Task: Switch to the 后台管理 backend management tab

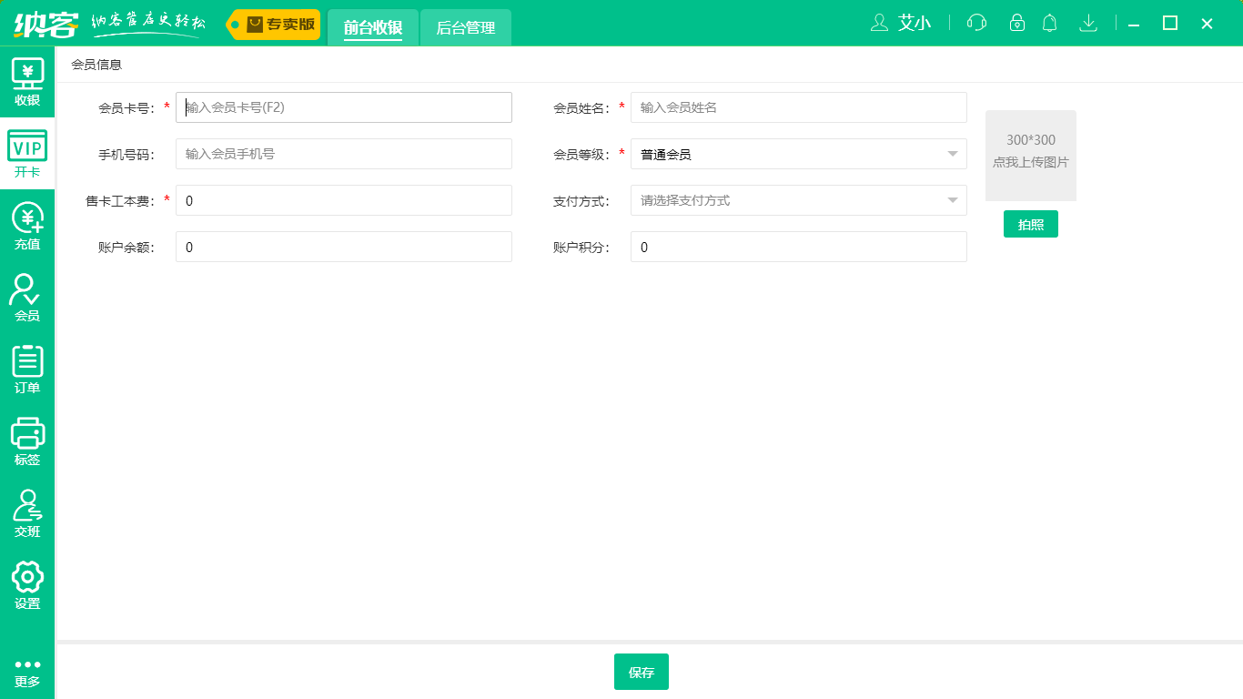Action: 465,28
